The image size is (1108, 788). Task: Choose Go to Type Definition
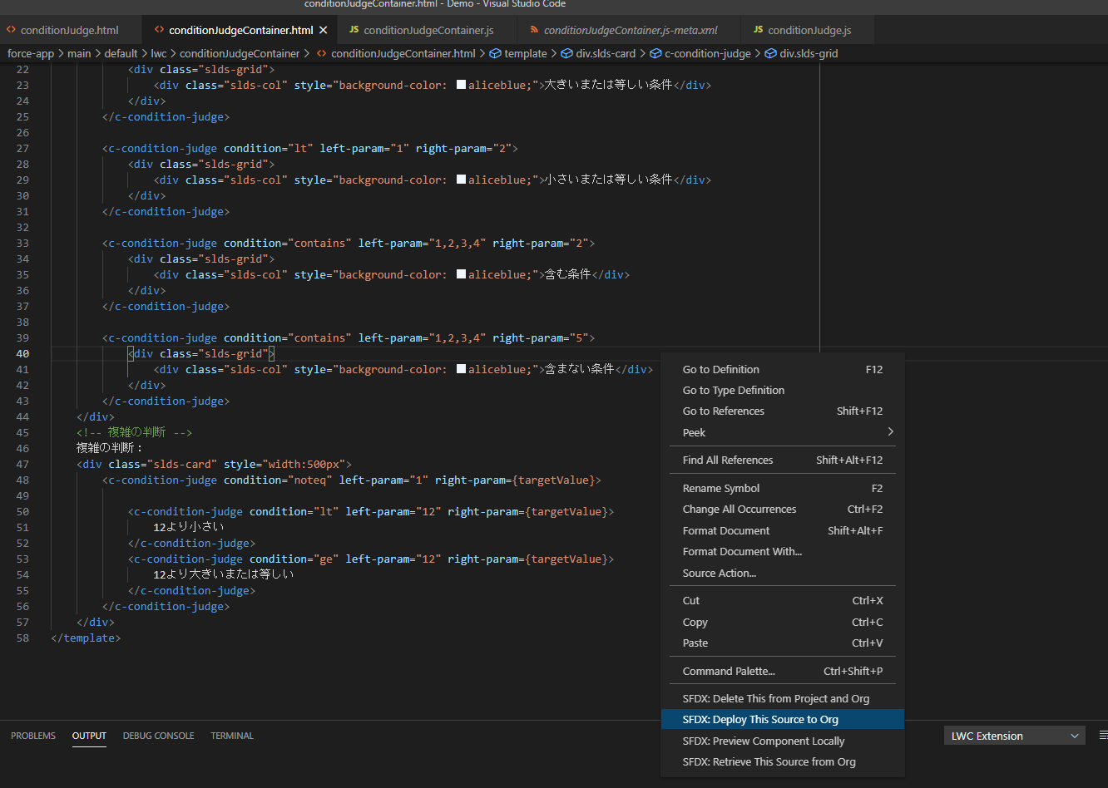783,390
